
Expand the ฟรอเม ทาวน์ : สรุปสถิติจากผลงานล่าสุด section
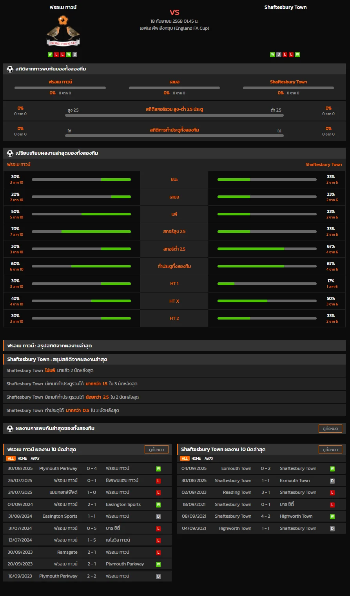click(174, 346)
